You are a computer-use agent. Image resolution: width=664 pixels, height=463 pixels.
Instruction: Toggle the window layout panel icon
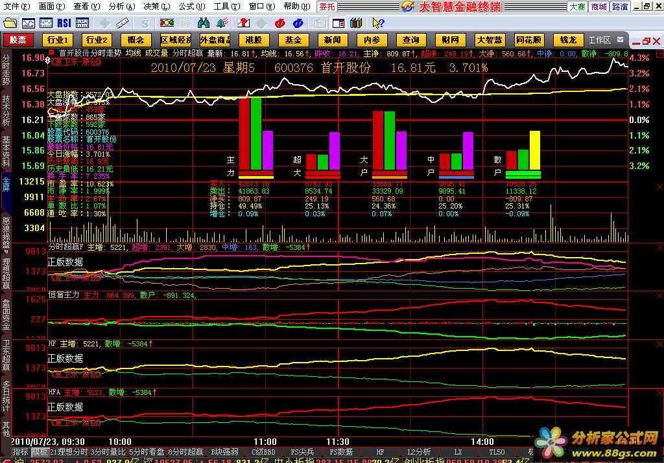[x=338, y=23]
